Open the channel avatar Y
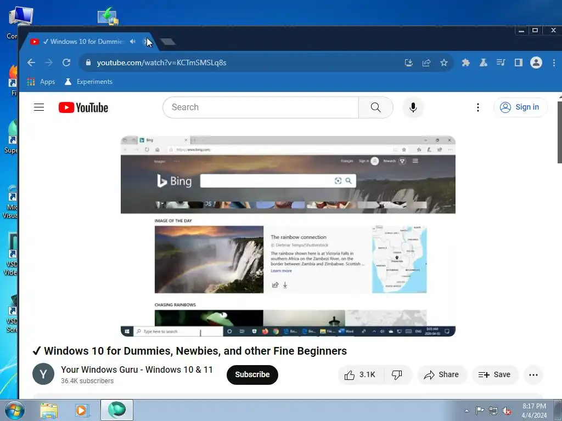The height and width of the screenshot is (421, 562). click(x=43, y=374)
